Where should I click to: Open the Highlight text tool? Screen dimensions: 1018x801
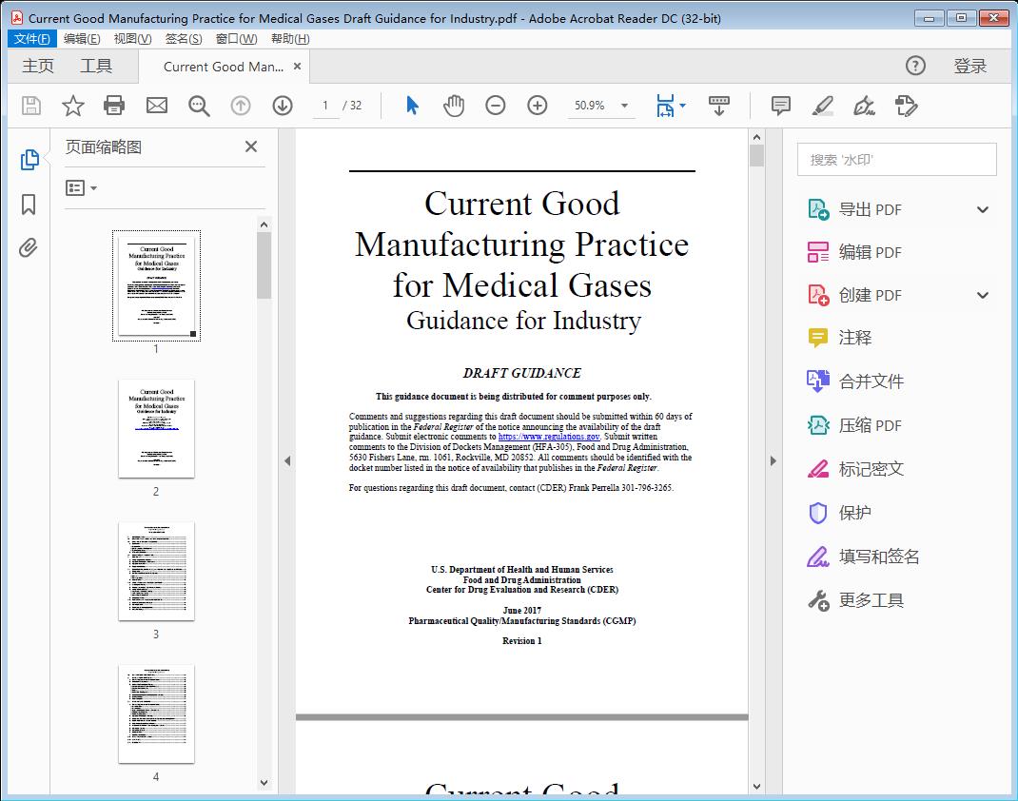pos(822,106)
